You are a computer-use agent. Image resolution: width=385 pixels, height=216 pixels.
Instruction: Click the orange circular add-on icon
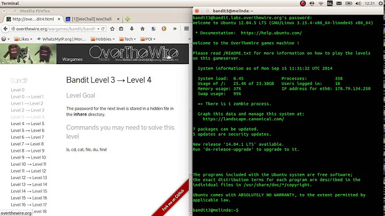[164, 29]
